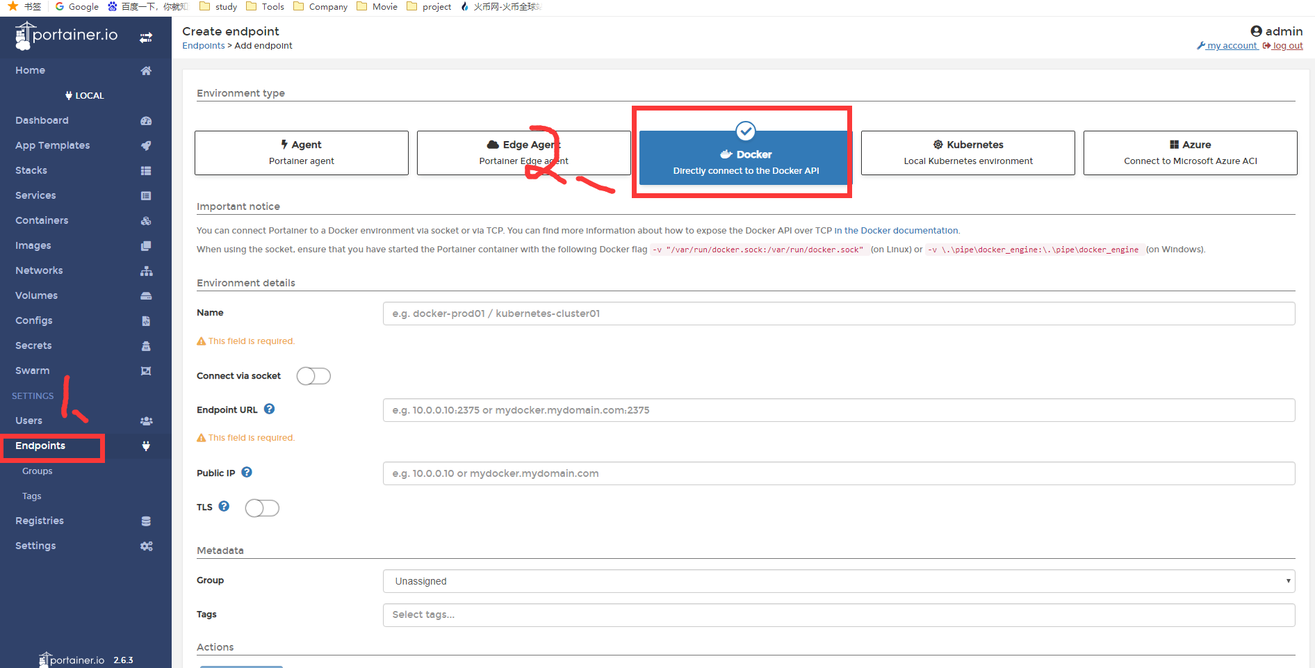The image size is (1315, 668).
Task: Show the TLS help tooltip icon
Action: (224, 506)
